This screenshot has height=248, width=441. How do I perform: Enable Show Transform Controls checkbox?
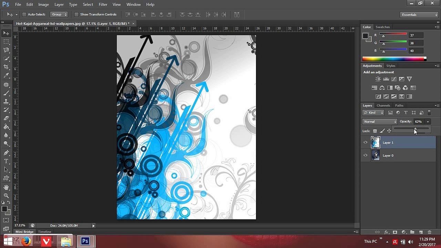76,14
